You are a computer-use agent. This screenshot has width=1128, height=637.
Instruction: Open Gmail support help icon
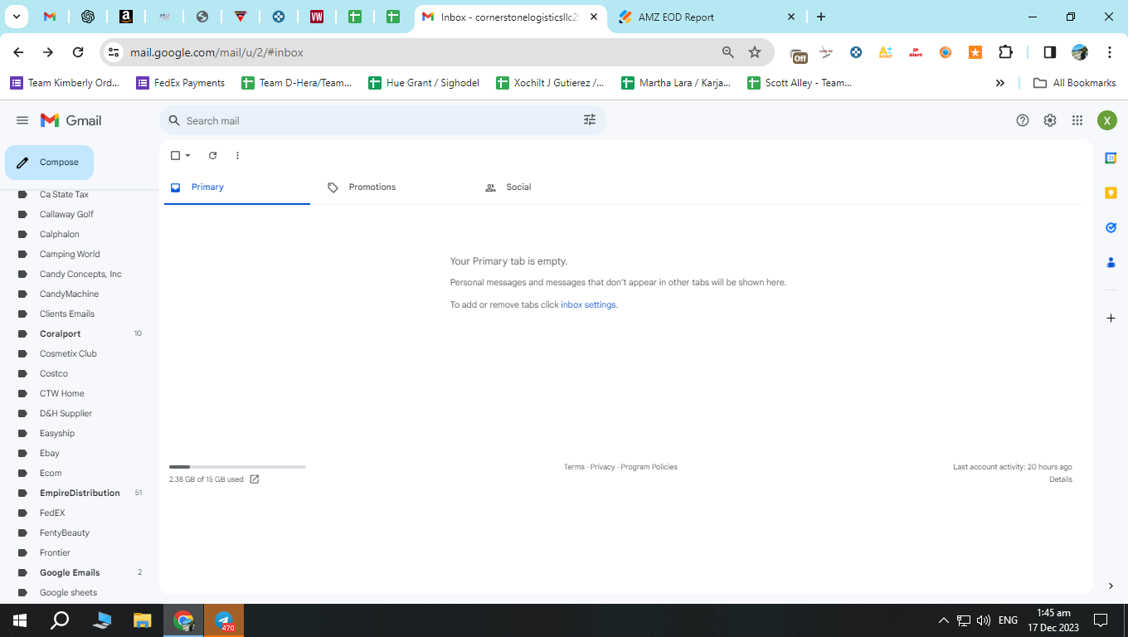point(1023,120)
